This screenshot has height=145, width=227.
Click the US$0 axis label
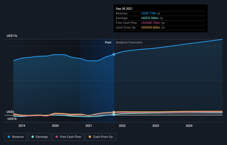(10, 112)
